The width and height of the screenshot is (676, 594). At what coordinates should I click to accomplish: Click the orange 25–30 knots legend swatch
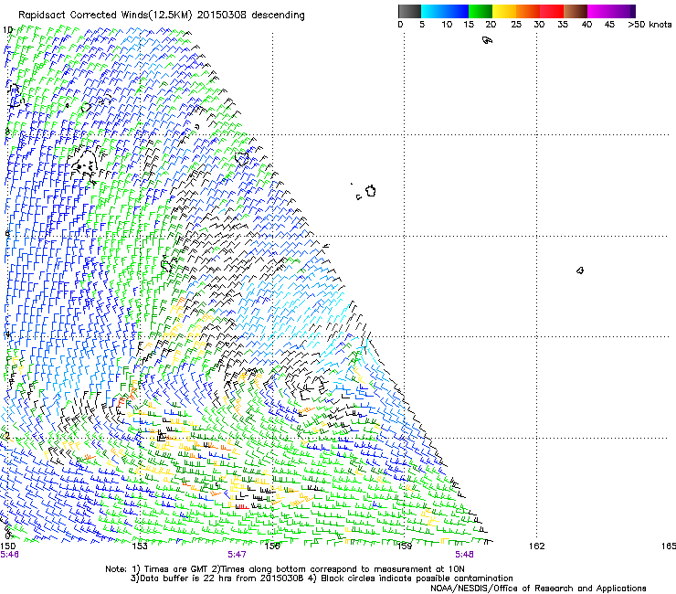coord(528,11)
